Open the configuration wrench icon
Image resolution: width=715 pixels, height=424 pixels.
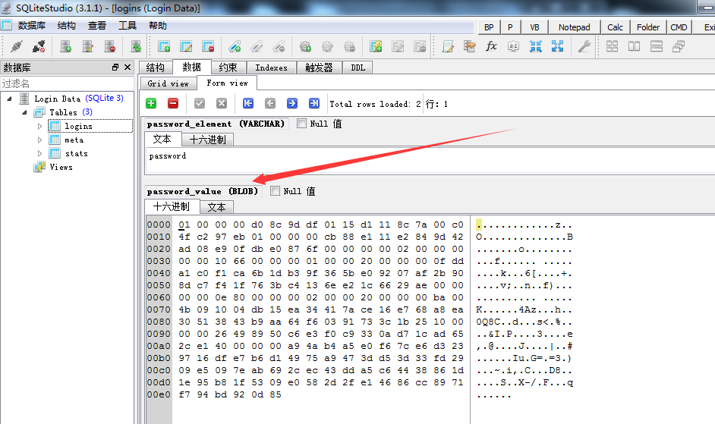(x=584, y=46)
